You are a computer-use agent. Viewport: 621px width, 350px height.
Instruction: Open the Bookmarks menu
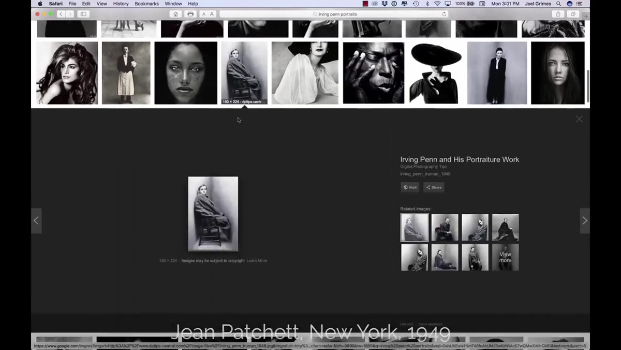(147, 4)
